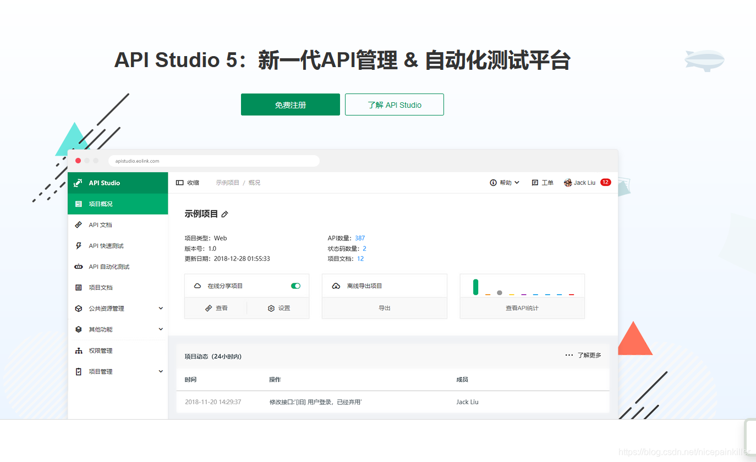Viewport: 756px width, 462px height.
Task: Click the red 12 notification badge
Action: (x=605, y=182)
